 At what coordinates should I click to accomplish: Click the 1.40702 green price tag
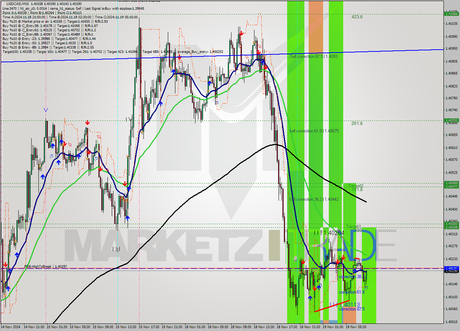click(451, 120)
